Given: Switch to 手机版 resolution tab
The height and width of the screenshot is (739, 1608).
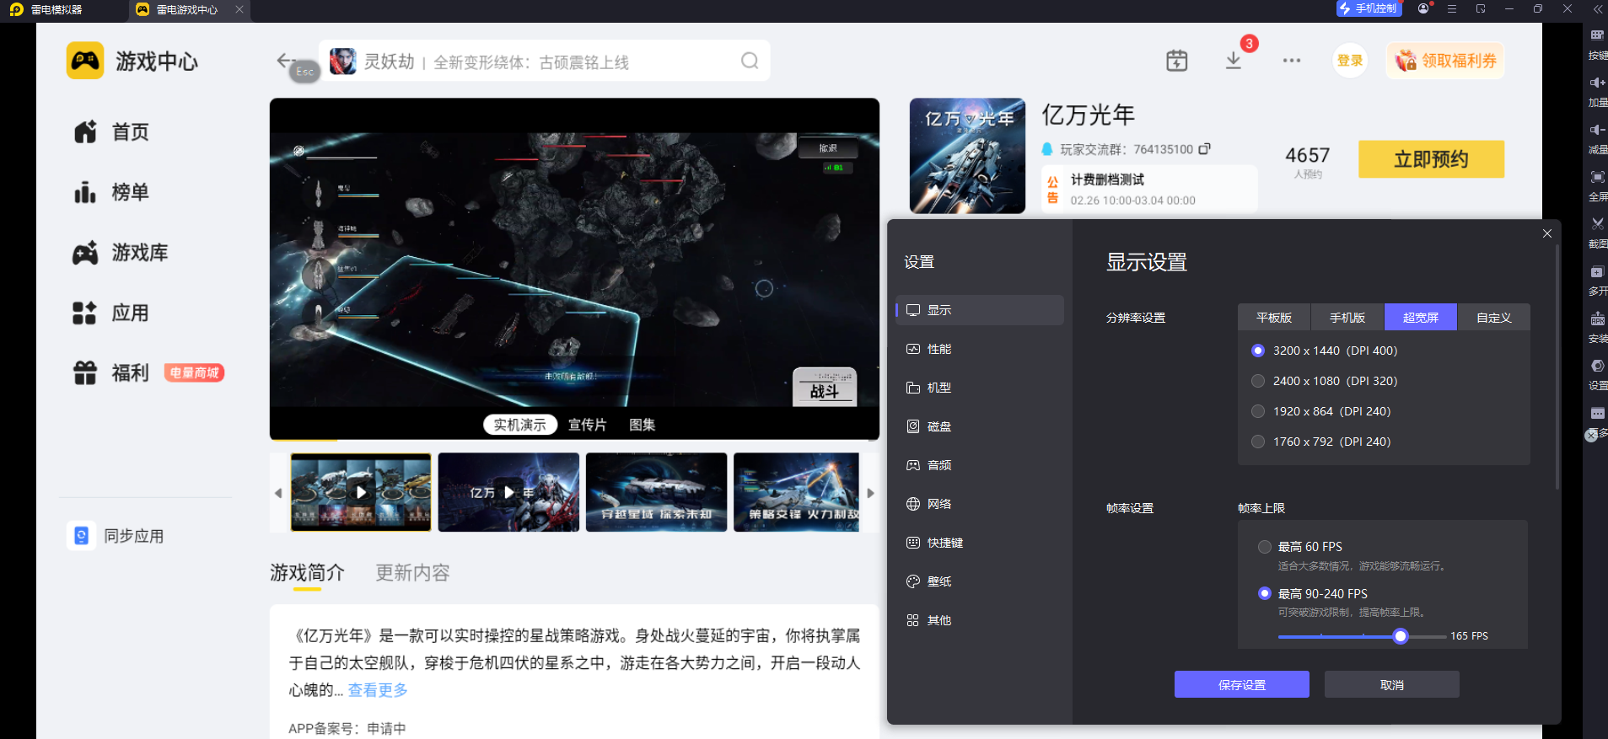Looking at the screenshot, I should pyautogui.click(x=1347, y=318).
